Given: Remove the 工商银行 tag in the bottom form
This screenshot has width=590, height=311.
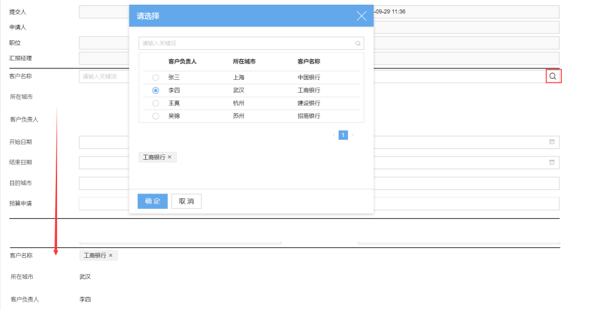Looking at the screenshot, I should 111,255.
